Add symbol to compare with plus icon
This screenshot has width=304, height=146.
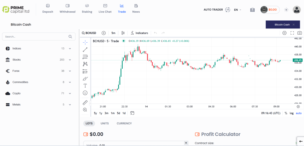[104, 33]
